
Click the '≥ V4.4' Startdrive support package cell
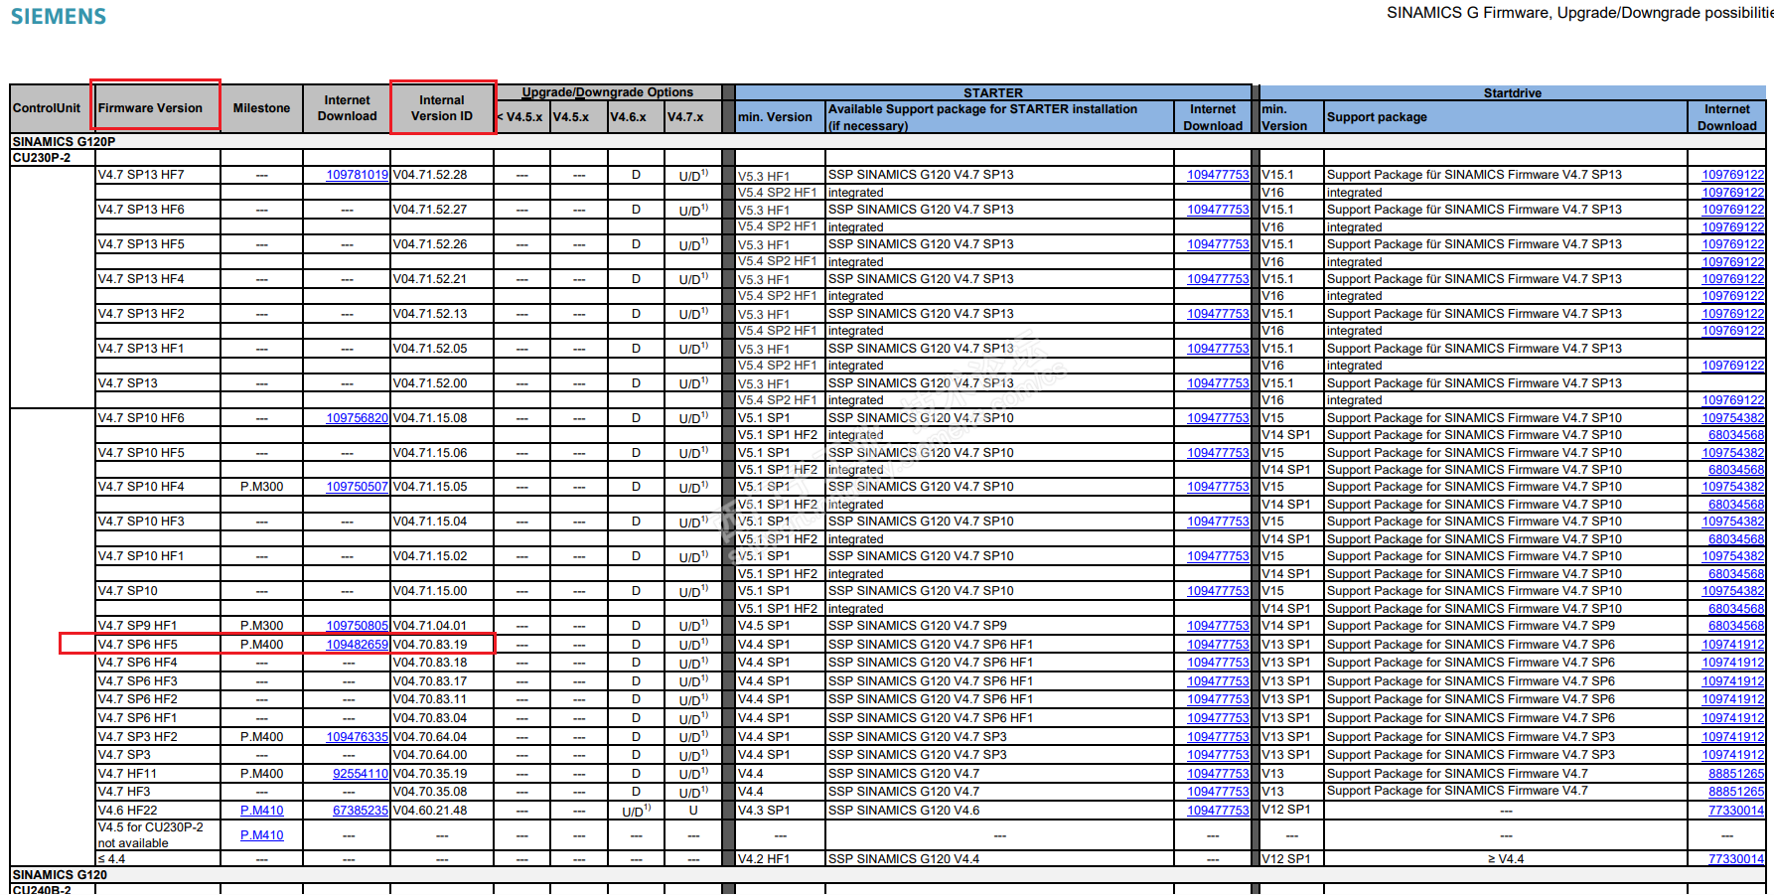pyautogui.click(x=1506, y=859)
